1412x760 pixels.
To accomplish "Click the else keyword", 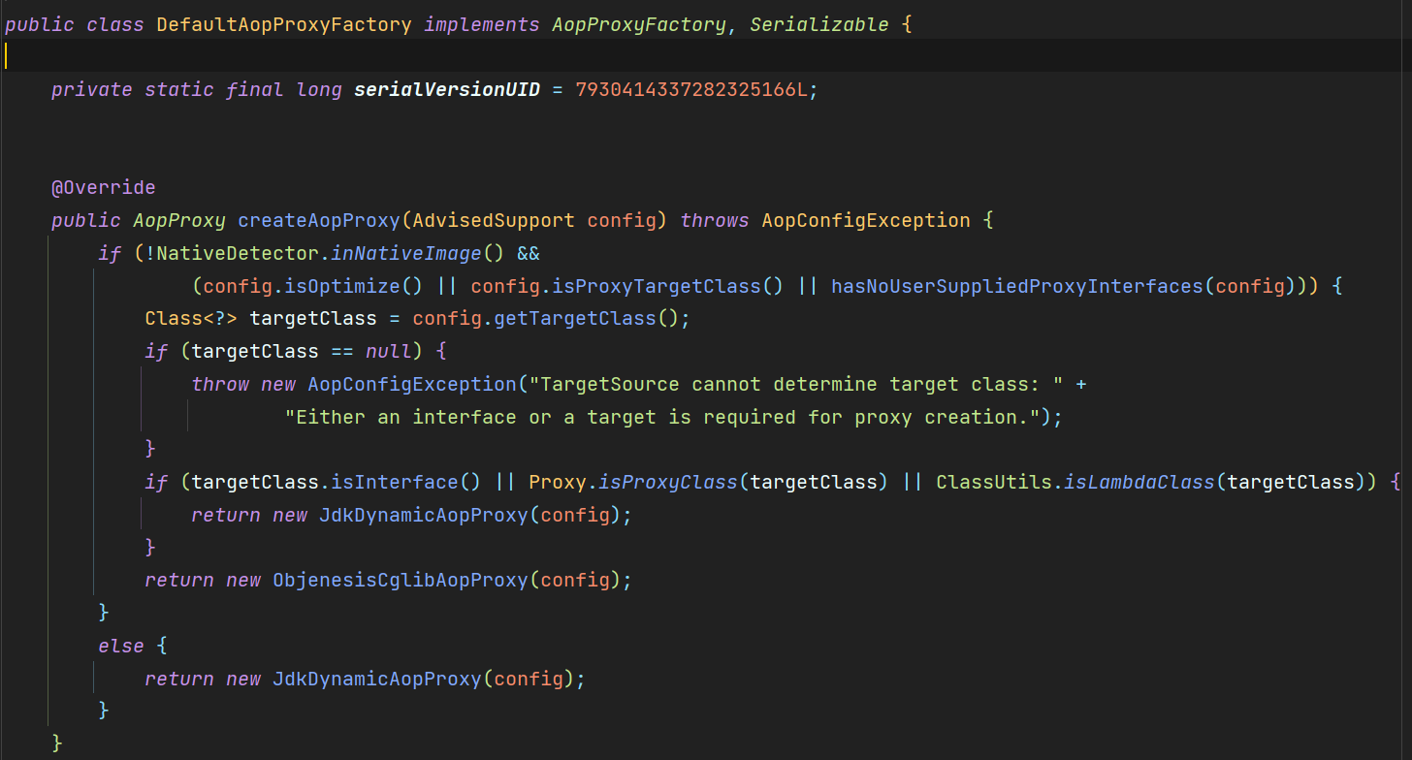I will pyautogui.click(x=120, y=646).
